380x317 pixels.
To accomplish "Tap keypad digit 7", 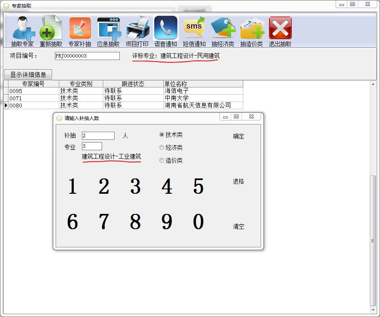I will (104, 222).
